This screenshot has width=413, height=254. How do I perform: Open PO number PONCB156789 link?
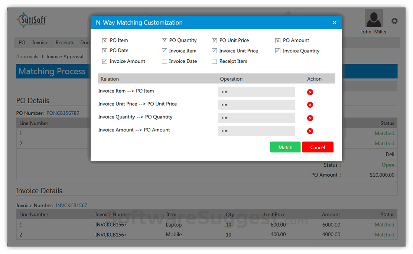[63, 113]
